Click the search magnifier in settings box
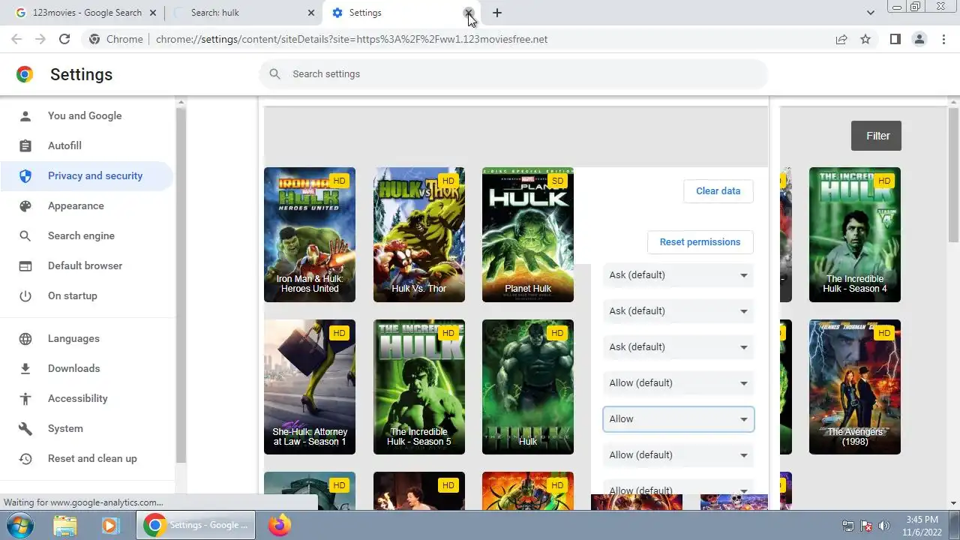The image size is (960, 540). [275, 73]
